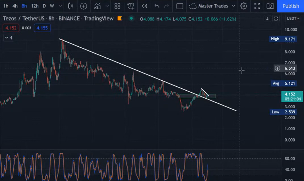Start bar replay with the rewind icon
304x181 pixels.
pos(144,6)
